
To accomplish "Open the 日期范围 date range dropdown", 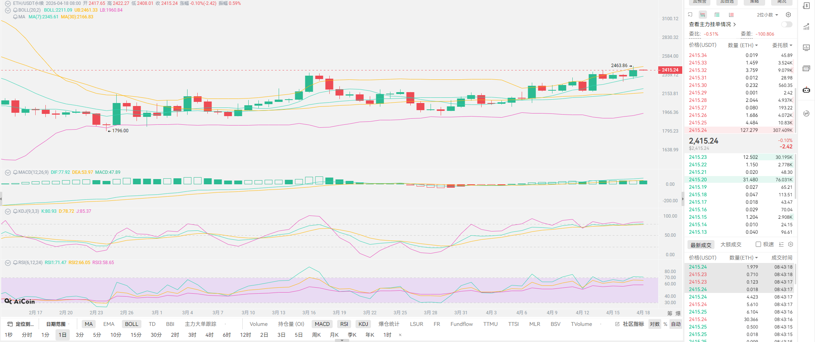I will click(57, 324).
